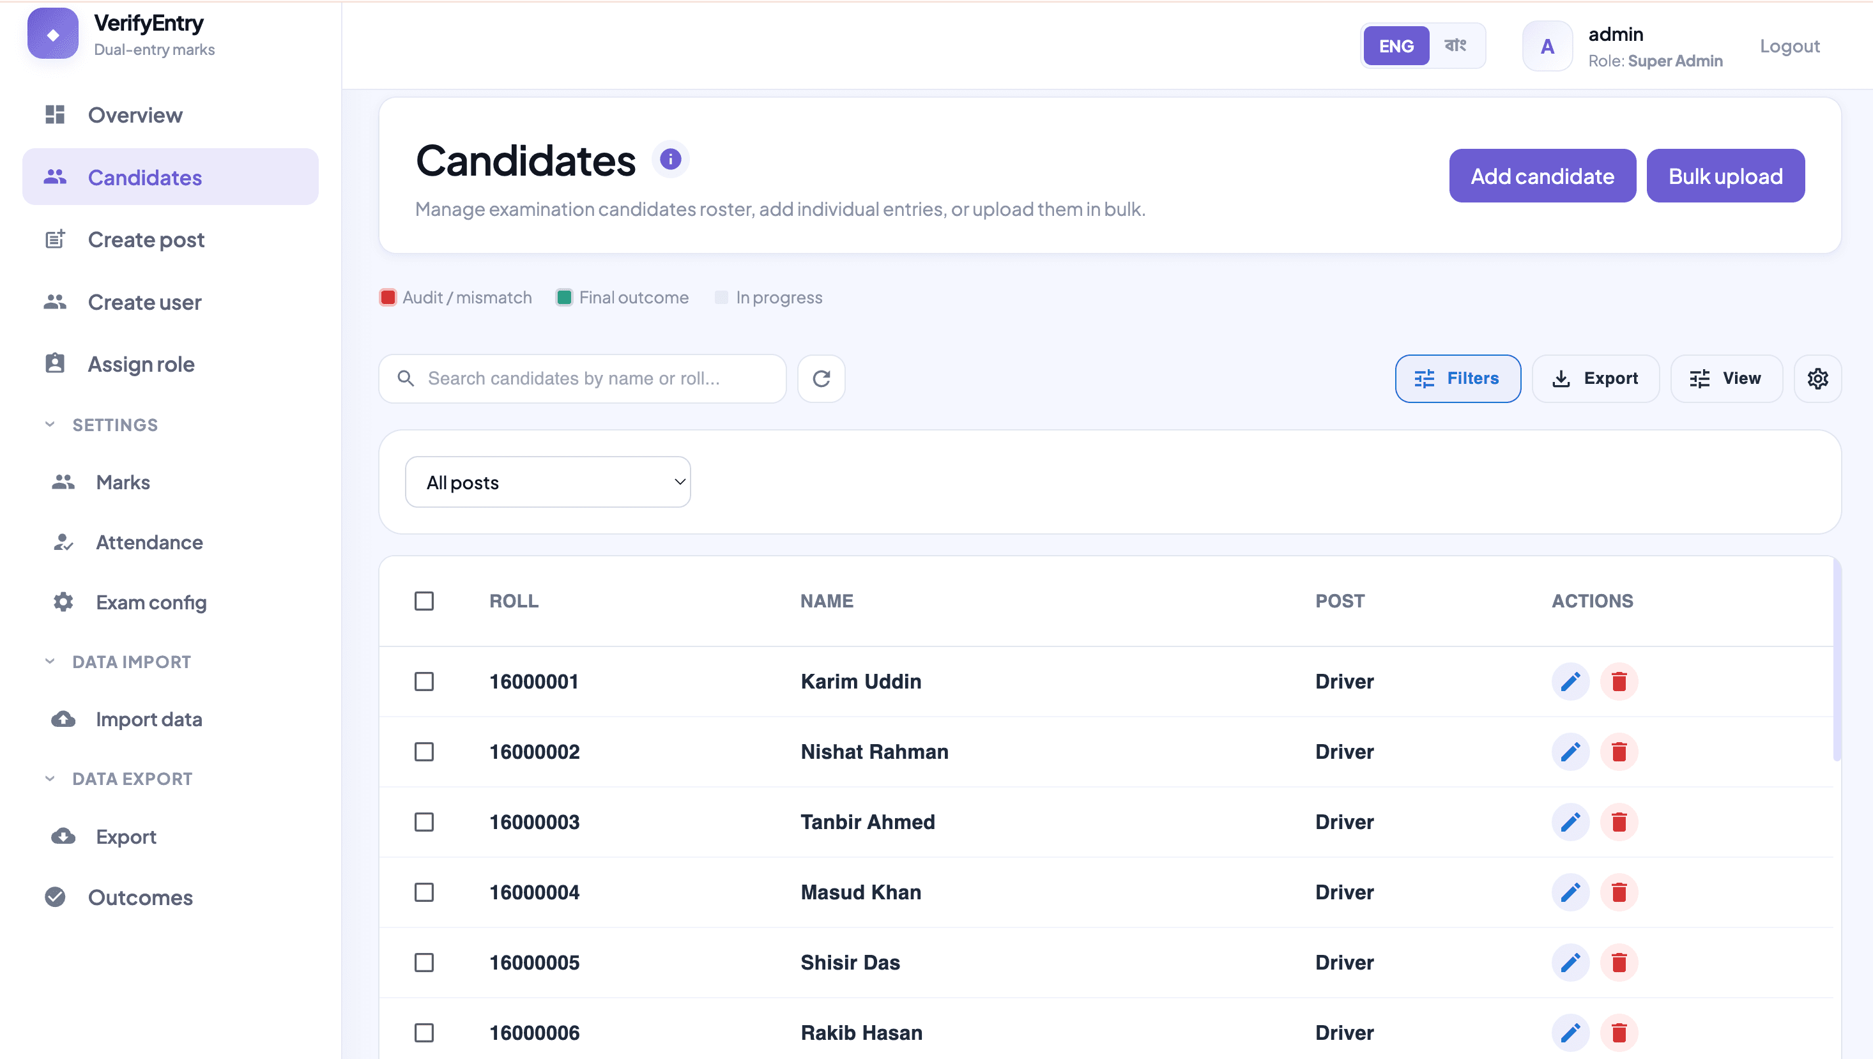The width and height of the screenshot is (1873, 1059).
Task: Collapse the SETTINGS section chevron
Action: point(49,424)
